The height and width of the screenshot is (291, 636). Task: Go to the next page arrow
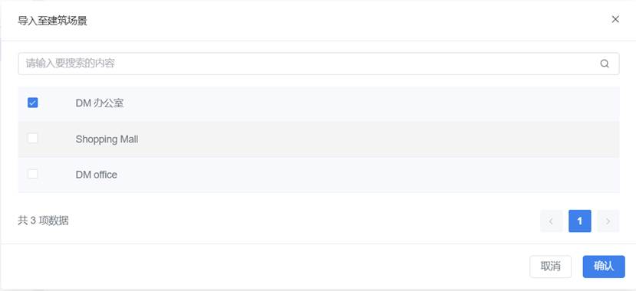click(x=608, y=221)
